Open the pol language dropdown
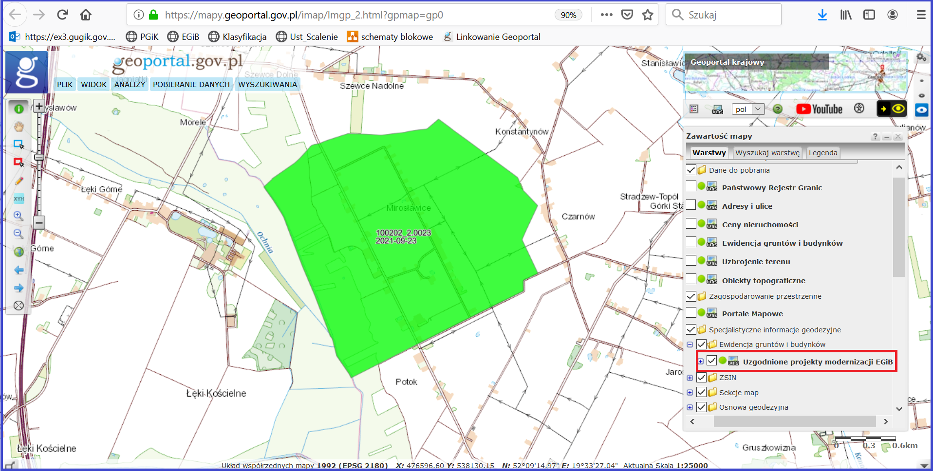Image resolution: width=933 pixels, height=471 pixels. (748, 109)
